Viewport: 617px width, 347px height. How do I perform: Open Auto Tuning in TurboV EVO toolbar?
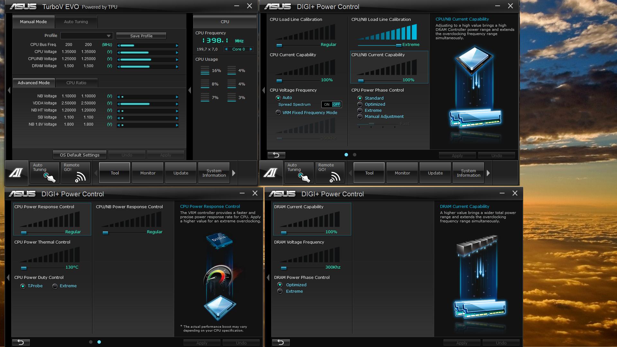click(x=44, y=173)
